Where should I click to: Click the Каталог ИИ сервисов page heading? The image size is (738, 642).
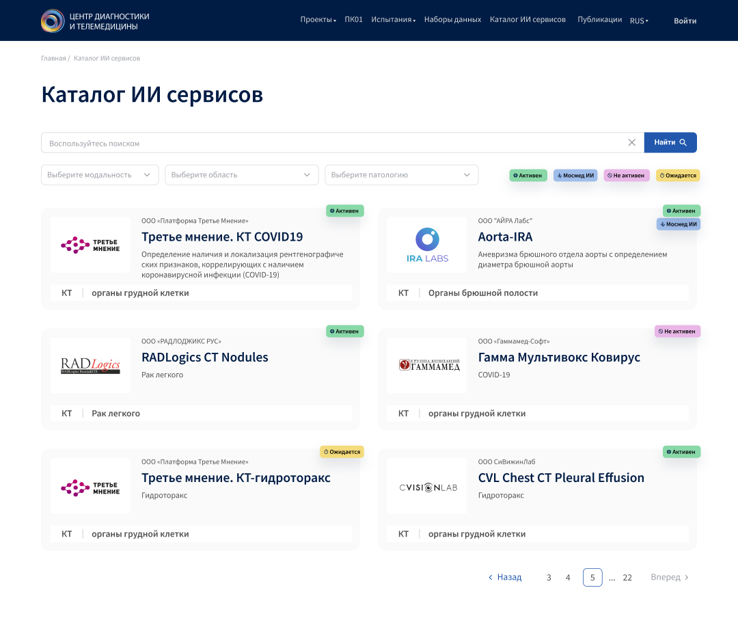(x=152, y=94)
